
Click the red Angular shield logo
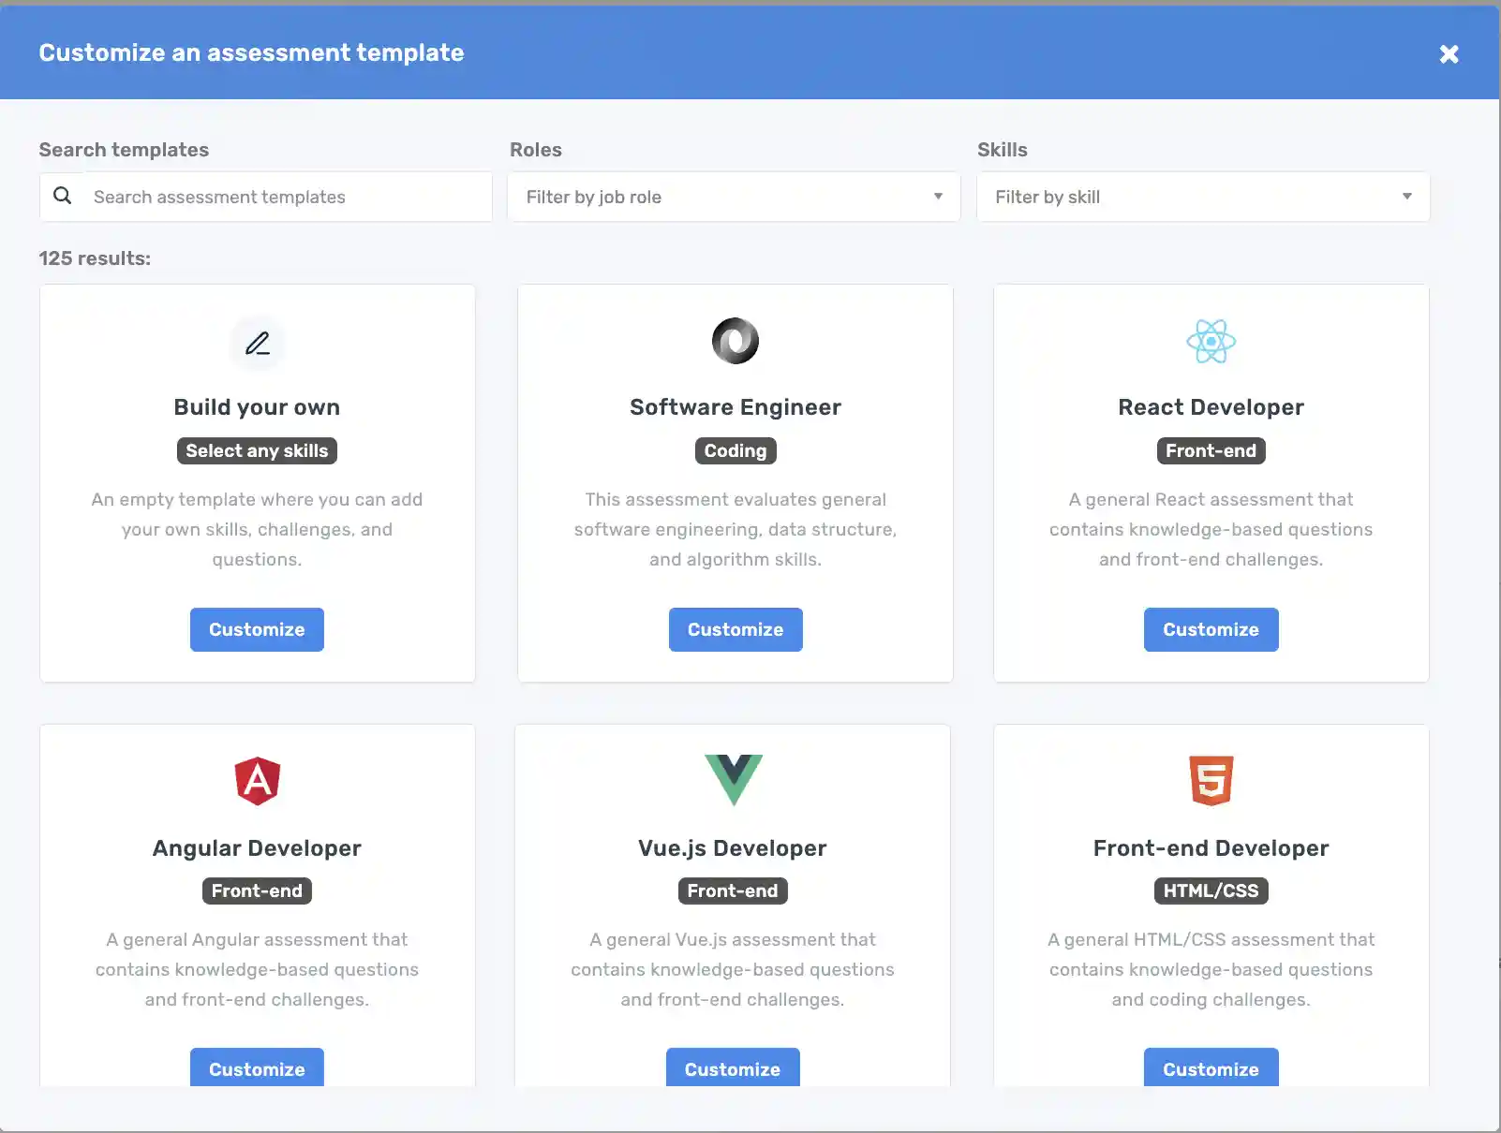pos(258,781)
